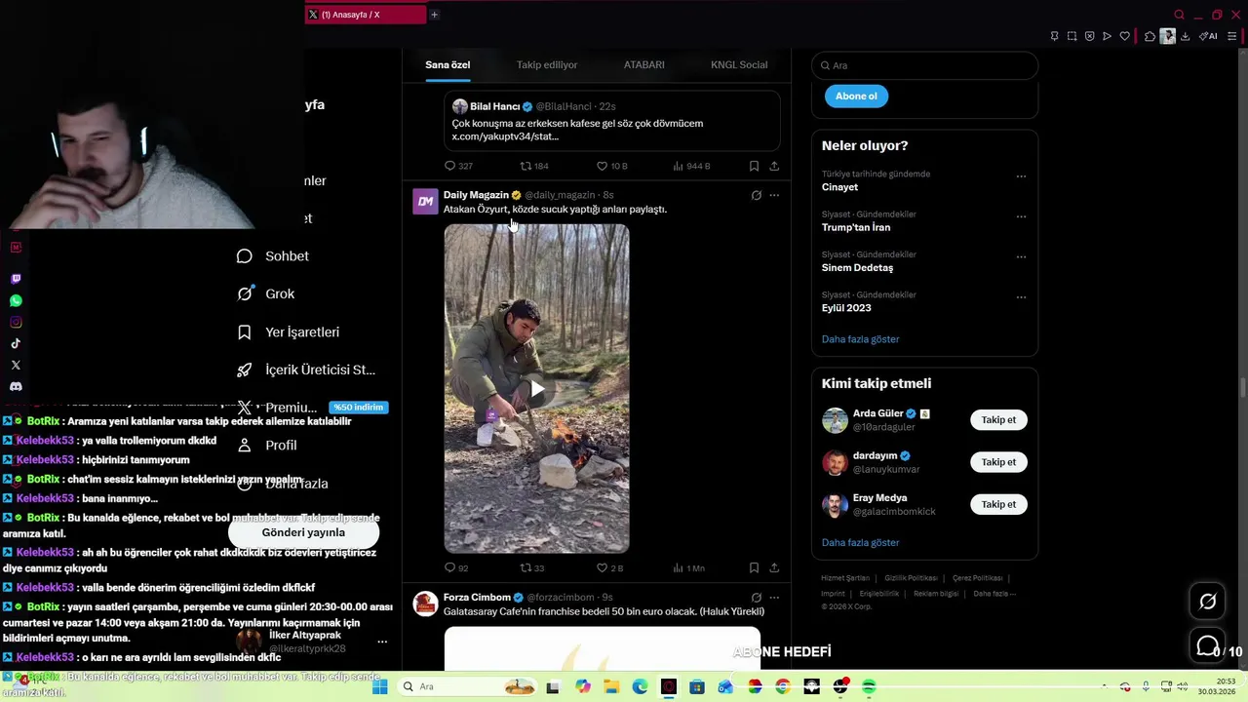1248x702 pixels.
Task: Repost the Daily Magazin post
Action: [532, 567]
